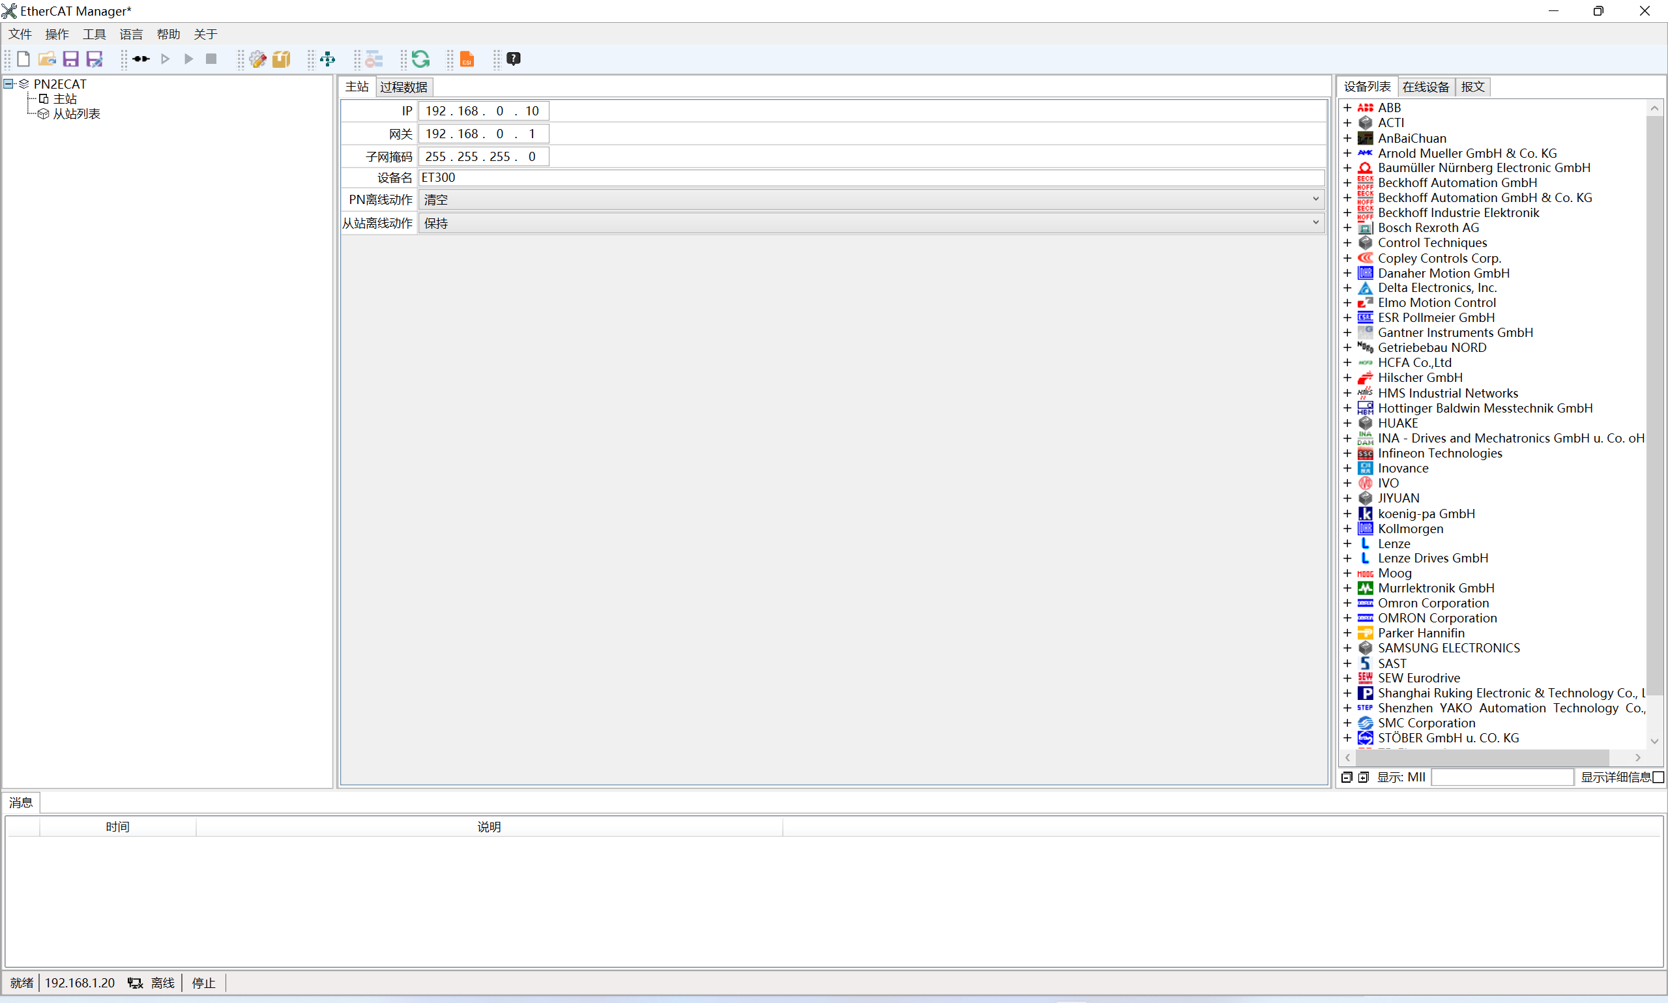Expand the Lenze Drives GmbH node
The width and height of the screenshot is (1668, 1003).
tap(1347, 559)
